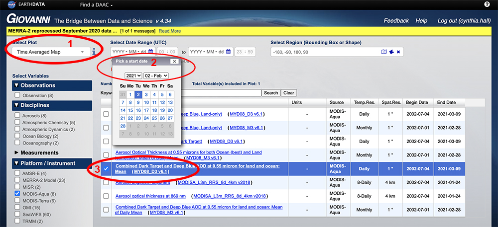The width and height of the screenshot is (498, 227).
Task: Click the EARTHDATA header text
Action: pos(33,5)
